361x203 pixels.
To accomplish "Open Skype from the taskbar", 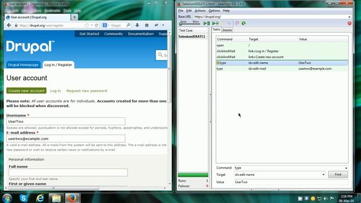I will point(24,198).
